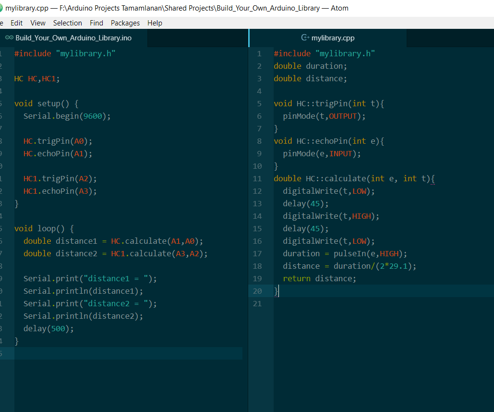Open the Find menu
Viewport: 494px width, 412px height.
(x=96, y=23)
